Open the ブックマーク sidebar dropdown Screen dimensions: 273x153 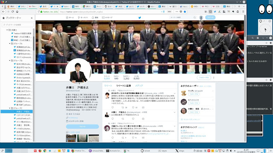click(x=12, y=18)
